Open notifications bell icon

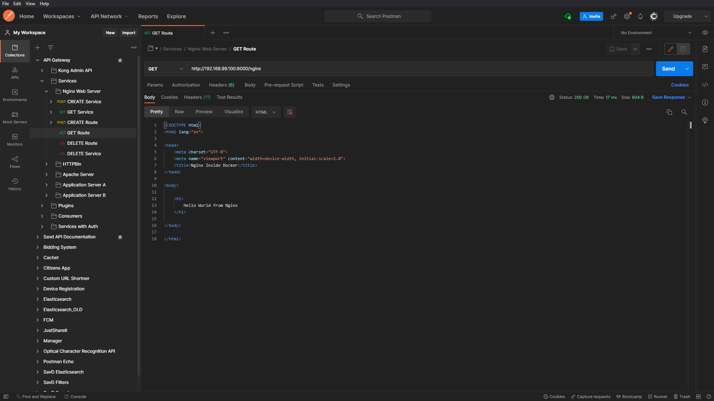[x=640, y=16]
